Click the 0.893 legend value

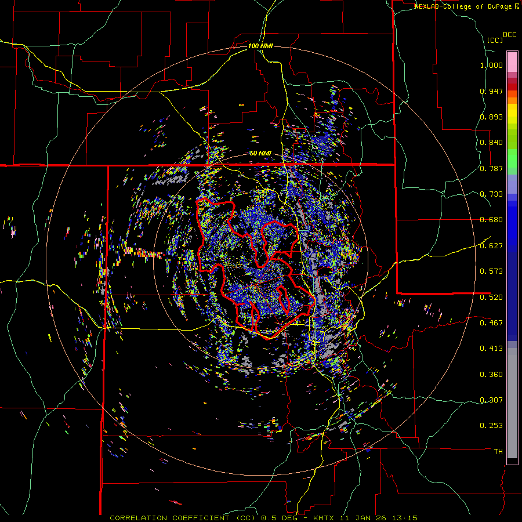point(491,117)
